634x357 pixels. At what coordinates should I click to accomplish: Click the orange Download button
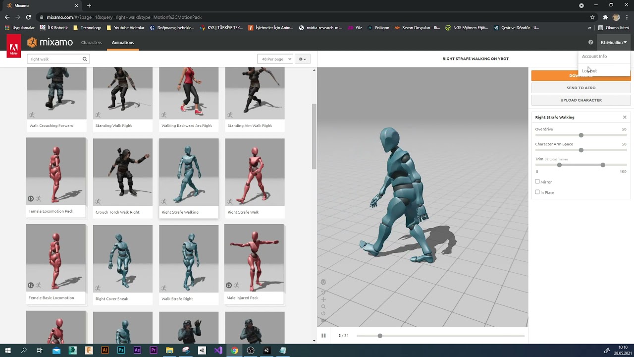pos(581,76)
